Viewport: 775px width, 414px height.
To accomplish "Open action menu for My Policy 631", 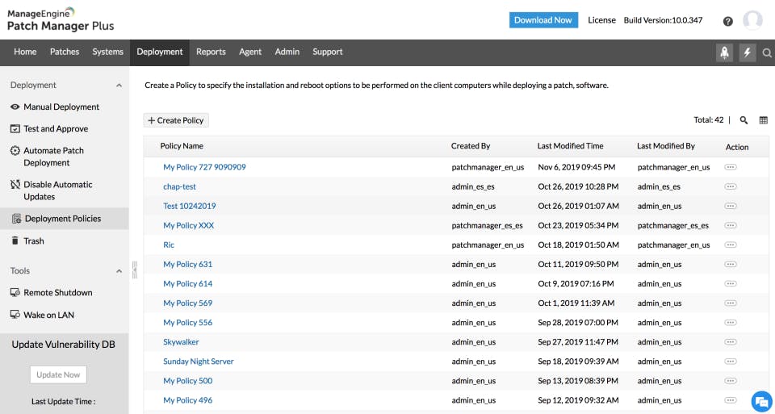I will click(x=730, y=265).
